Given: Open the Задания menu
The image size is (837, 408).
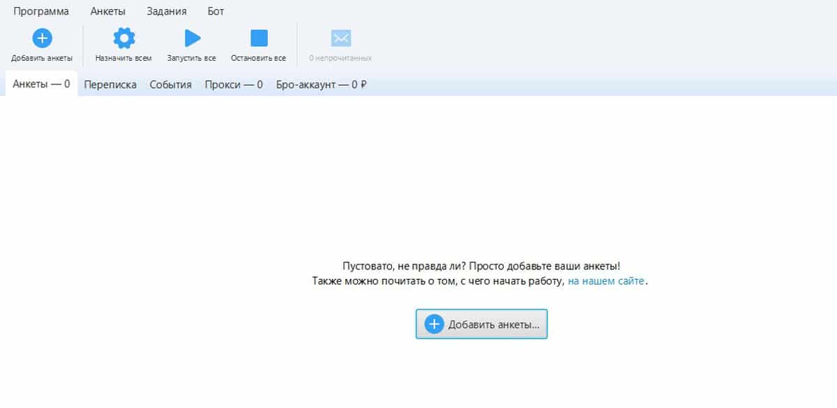Looking at the screenshot, I should click(166, 11).
